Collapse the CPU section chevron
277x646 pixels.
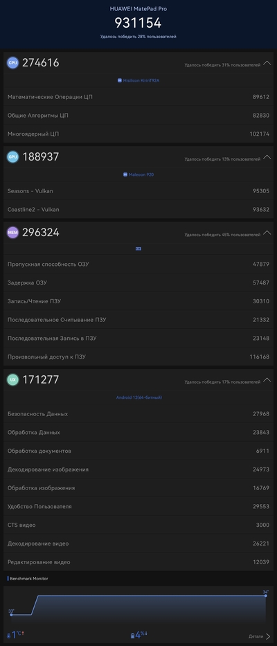coord(267,63)
